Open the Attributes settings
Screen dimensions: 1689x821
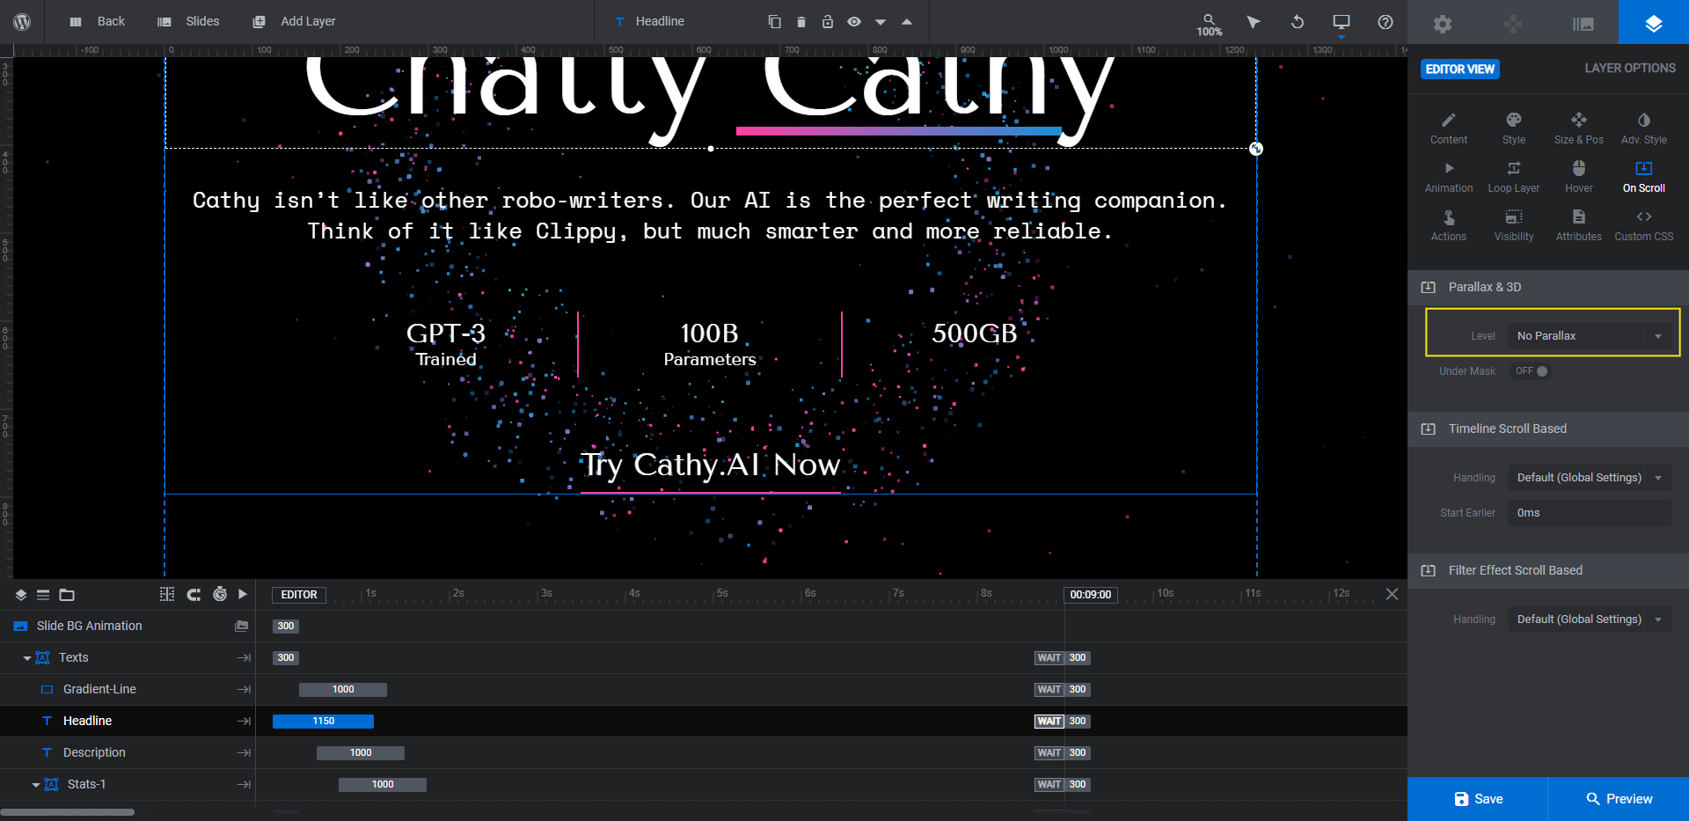(1579, 225)
